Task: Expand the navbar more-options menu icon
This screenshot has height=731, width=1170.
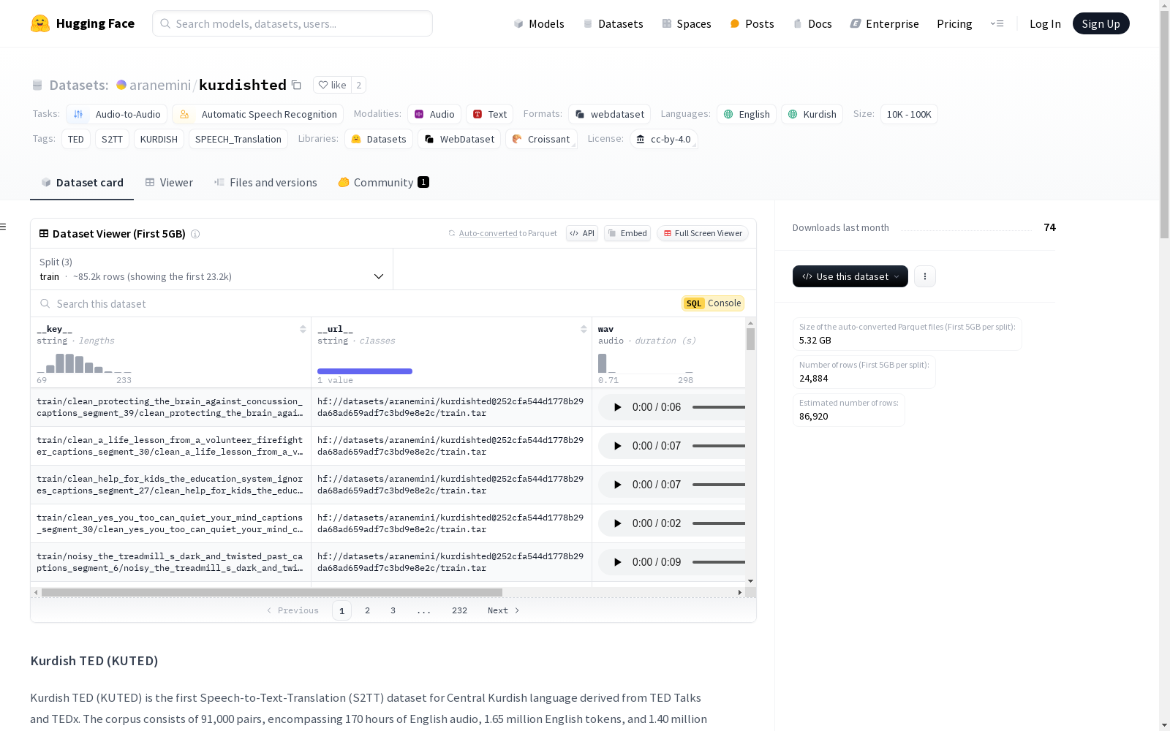Action: tap(997, 23)
